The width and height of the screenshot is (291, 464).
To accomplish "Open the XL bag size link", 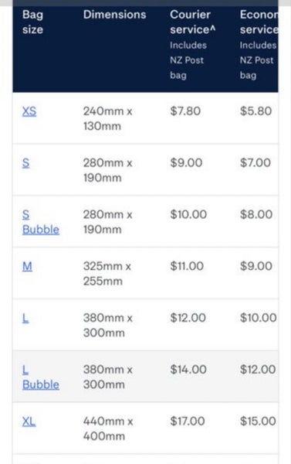I will pyautogui.click(x=29, y=421).
